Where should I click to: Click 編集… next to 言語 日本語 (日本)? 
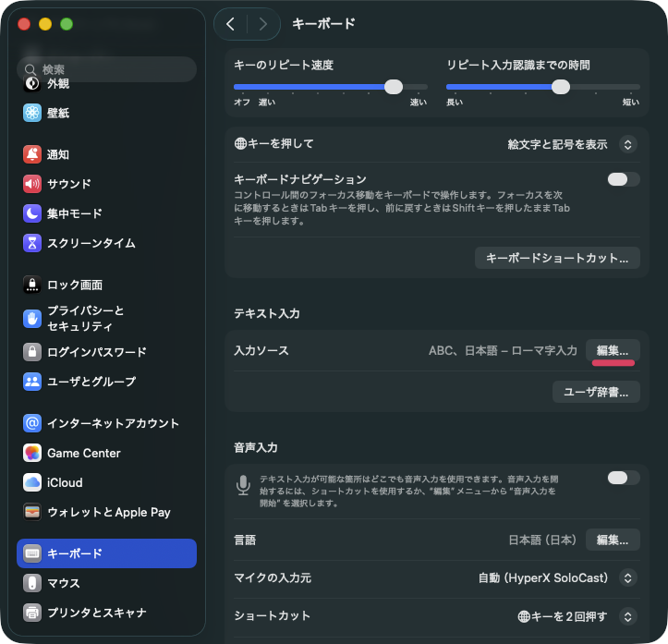(613, 541)
